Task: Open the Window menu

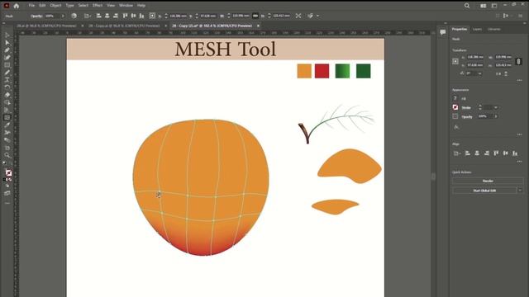Action: pyautogui.click(x=126, y=6)
